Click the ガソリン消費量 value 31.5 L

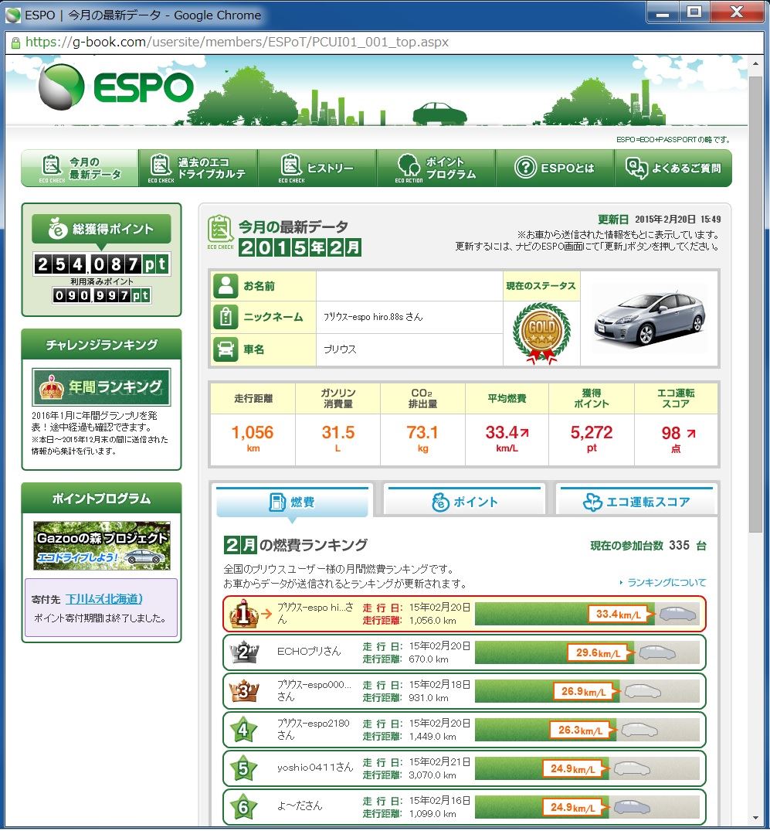[338, 439]
